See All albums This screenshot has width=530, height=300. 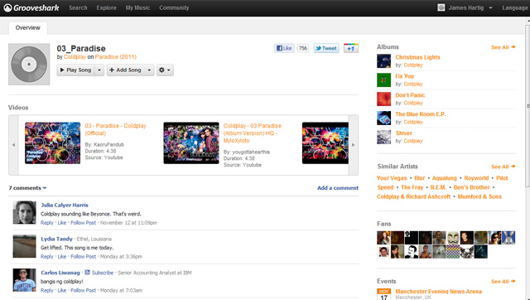503,47
